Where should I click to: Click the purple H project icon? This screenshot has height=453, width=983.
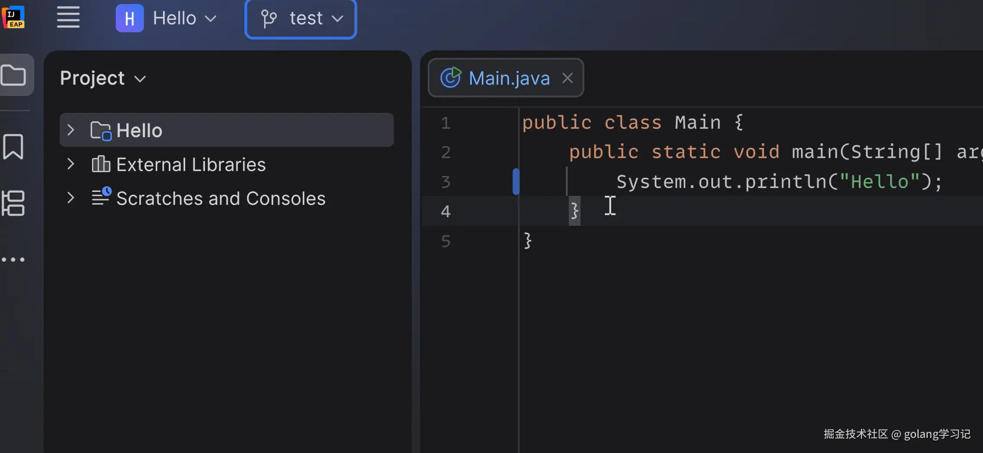point(130,18)
